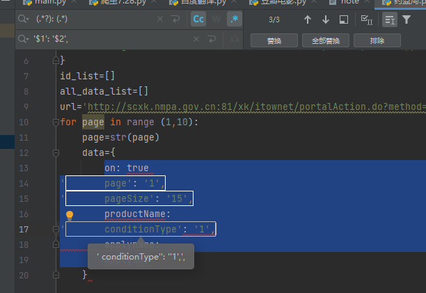
Task: Click data={ on line 12
Action: [x=99, y=152]
